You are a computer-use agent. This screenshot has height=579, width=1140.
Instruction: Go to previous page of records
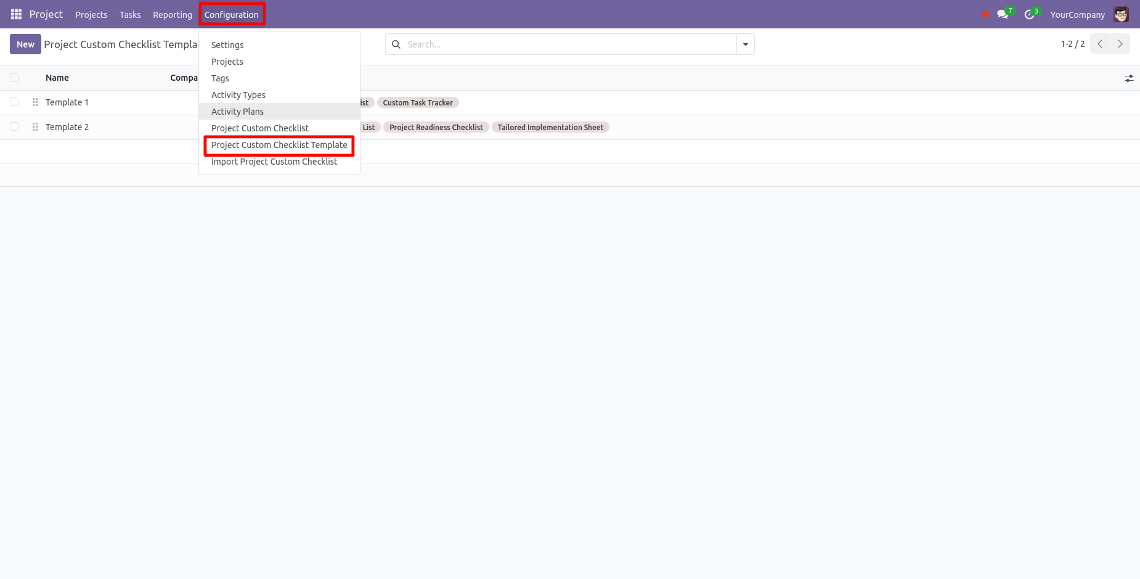coord(1100,44)
